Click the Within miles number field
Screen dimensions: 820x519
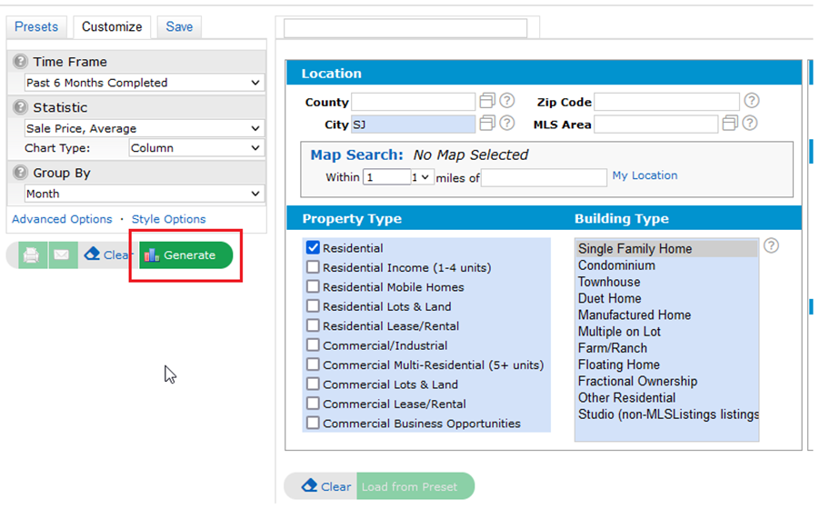[x=387, y=177]
